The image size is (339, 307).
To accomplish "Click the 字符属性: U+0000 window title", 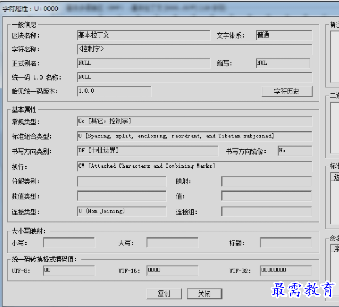I will point(30,9).
